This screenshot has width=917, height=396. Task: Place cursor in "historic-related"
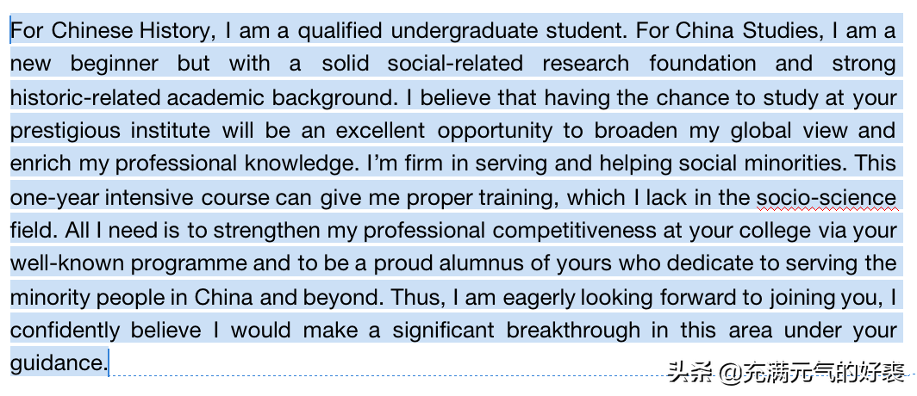point(85,97)
